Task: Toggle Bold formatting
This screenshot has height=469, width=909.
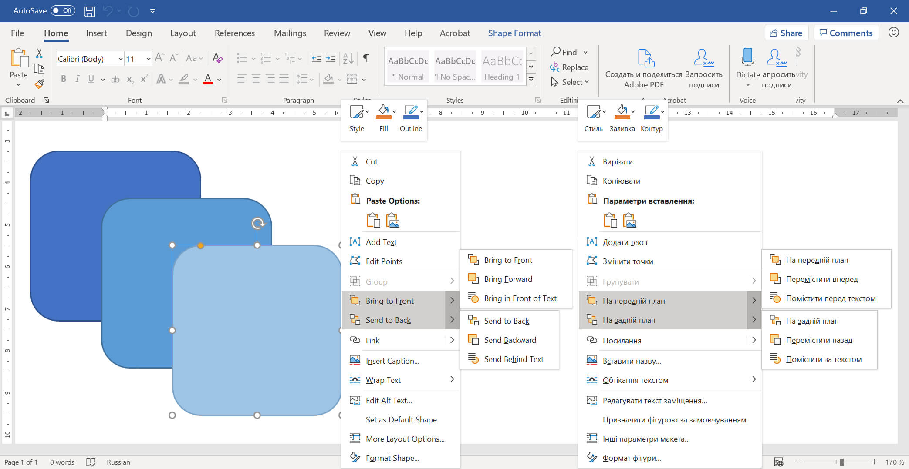Action: [64, 79]
